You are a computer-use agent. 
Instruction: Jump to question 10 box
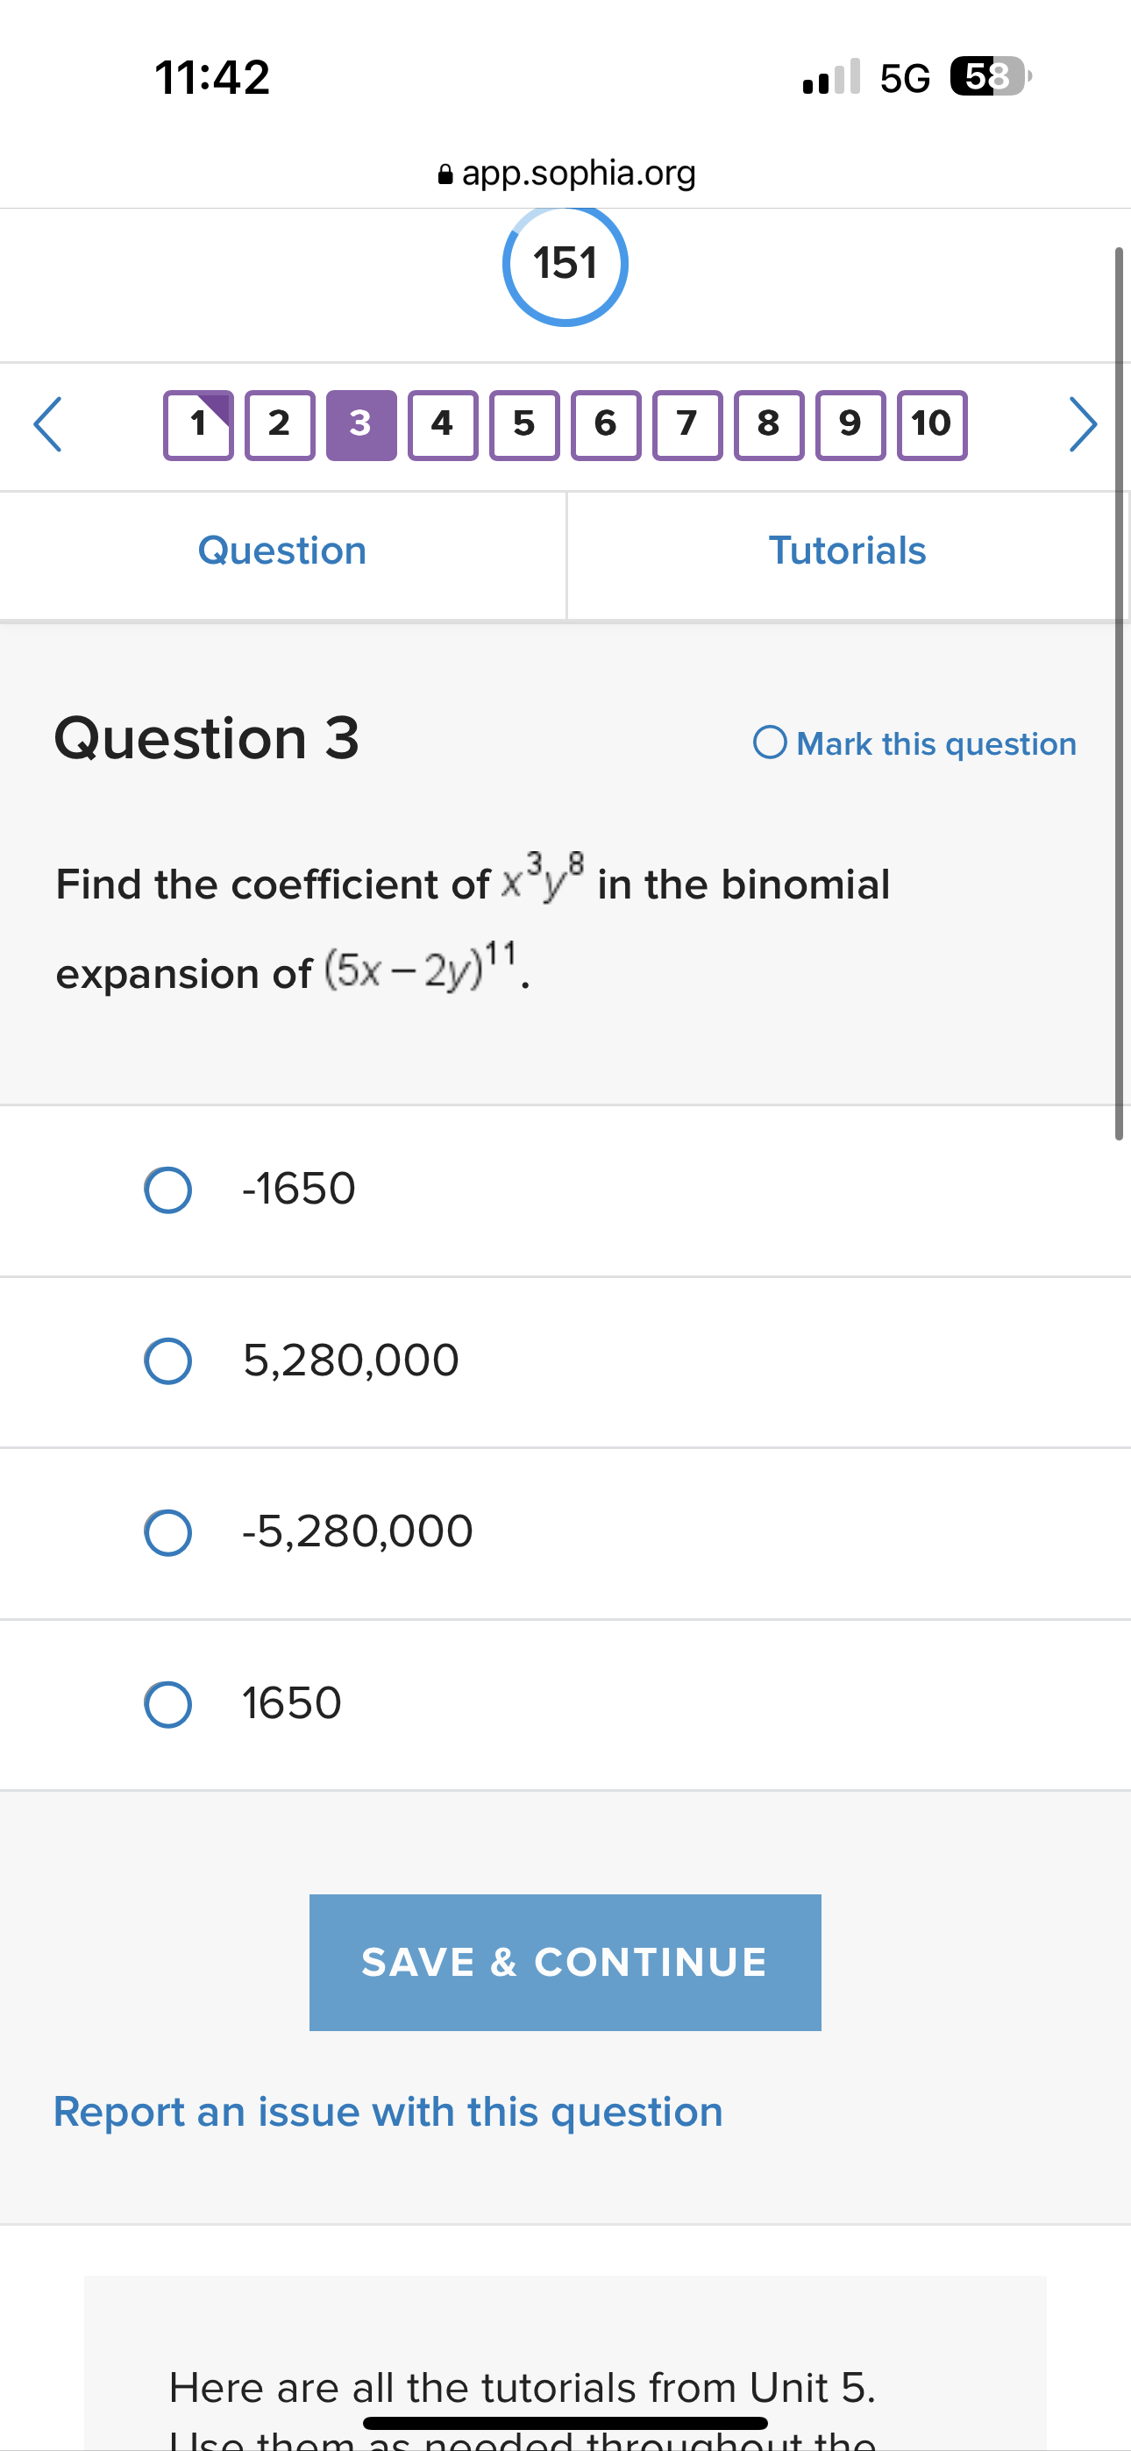point(932,425)
